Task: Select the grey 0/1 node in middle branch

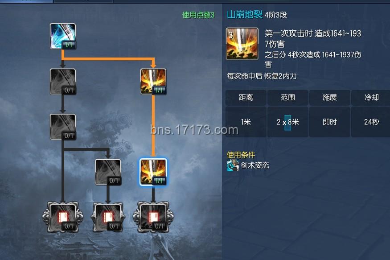Action: (x=108, y=172)
